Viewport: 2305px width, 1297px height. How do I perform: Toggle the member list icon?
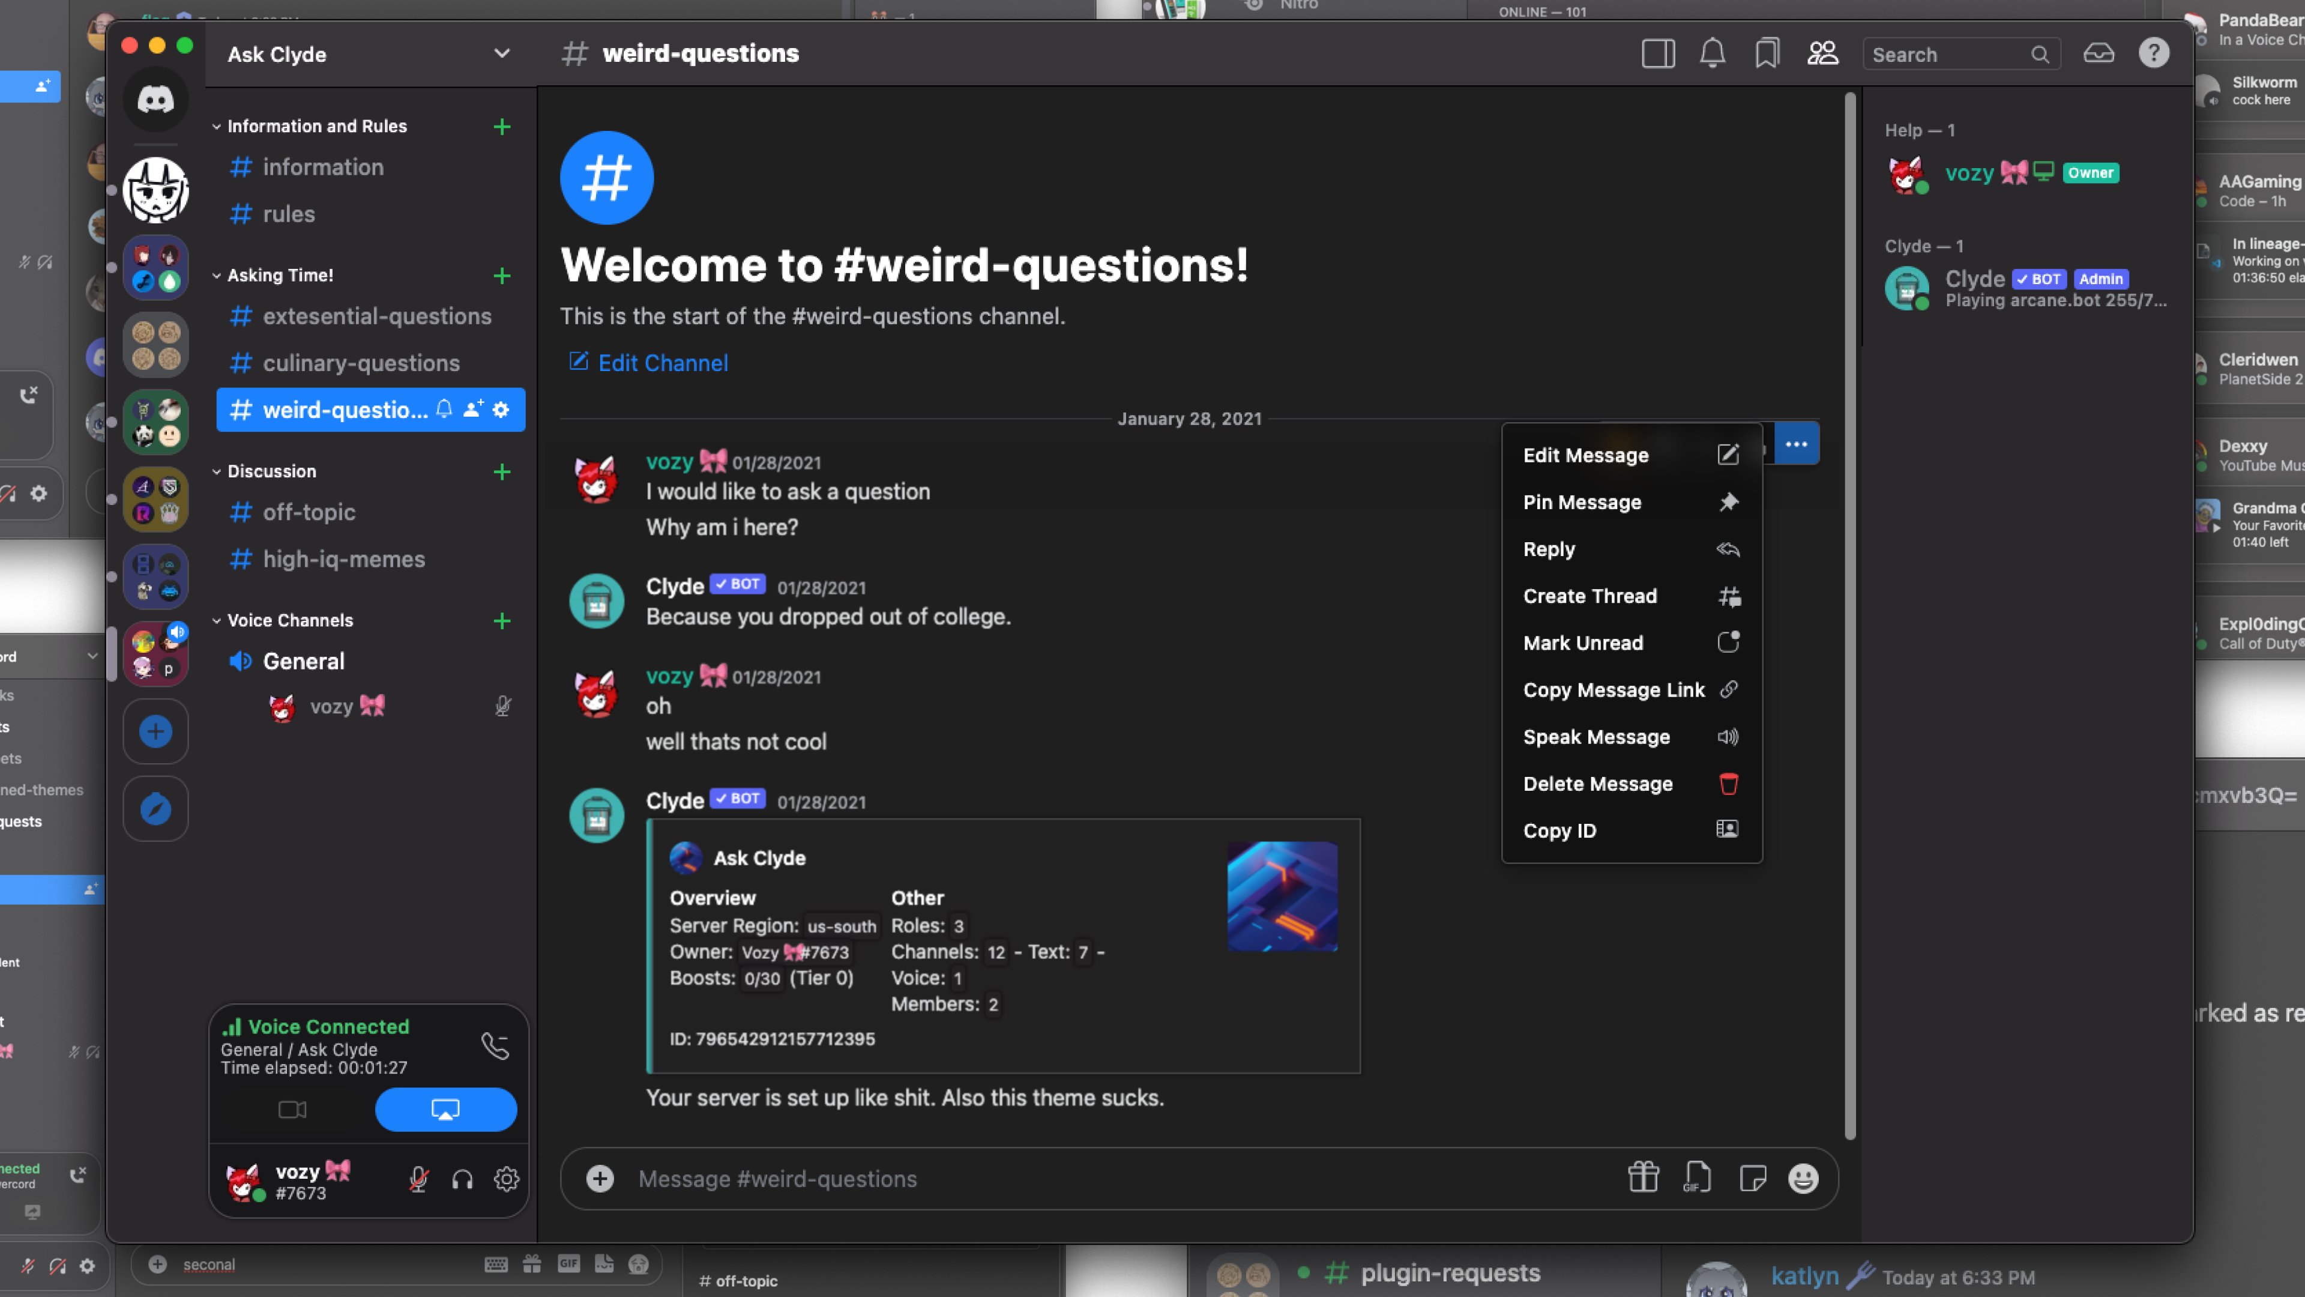click(x=1822, y=53)
